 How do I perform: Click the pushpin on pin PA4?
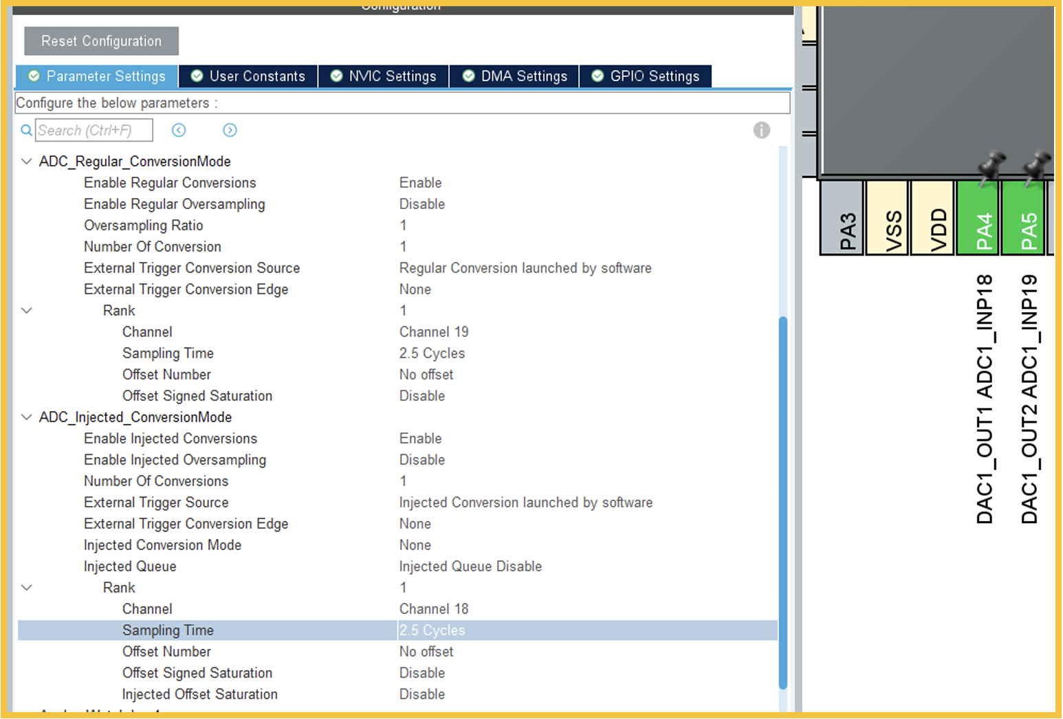tap(991, 166)
